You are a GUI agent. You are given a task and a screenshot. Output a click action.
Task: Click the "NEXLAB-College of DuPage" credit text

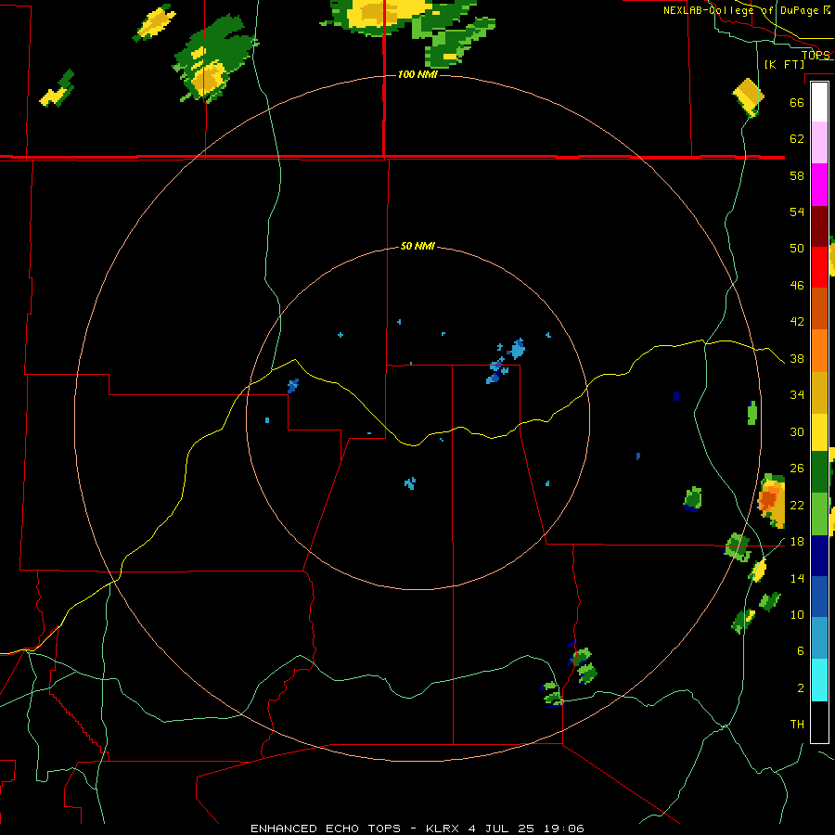[x=740, y=10]
